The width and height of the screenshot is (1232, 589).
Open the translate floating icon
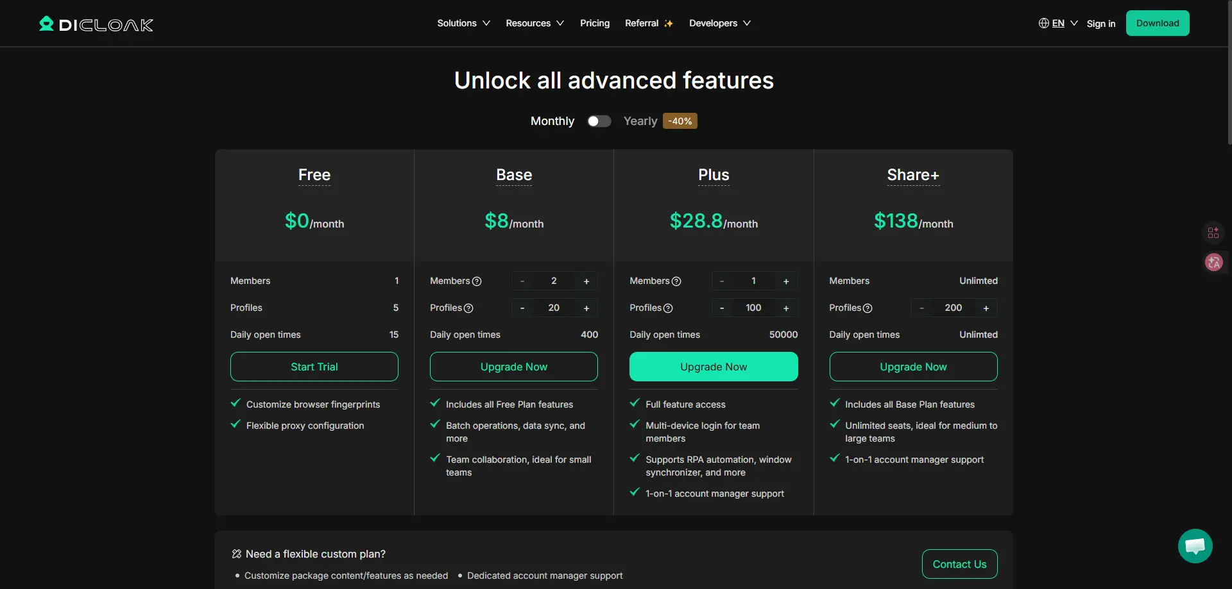pos(1213,262)
